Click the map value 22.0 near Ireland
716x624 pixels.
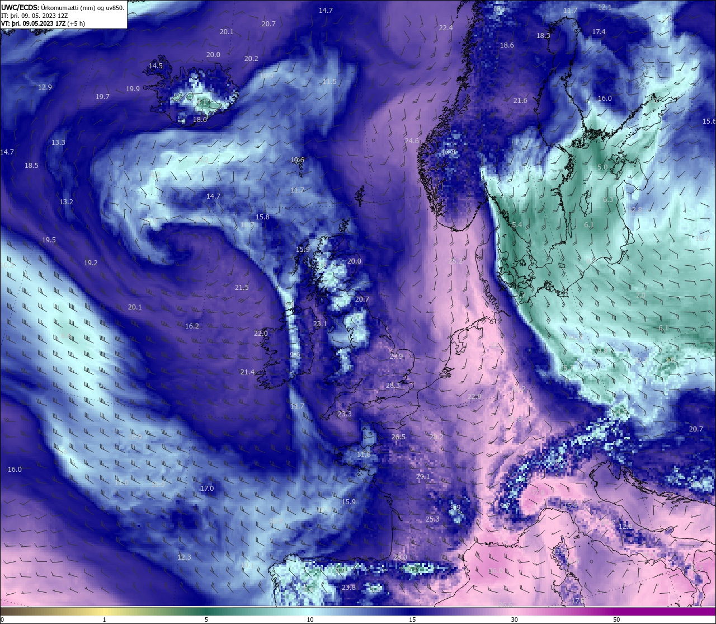click(261, 334)
